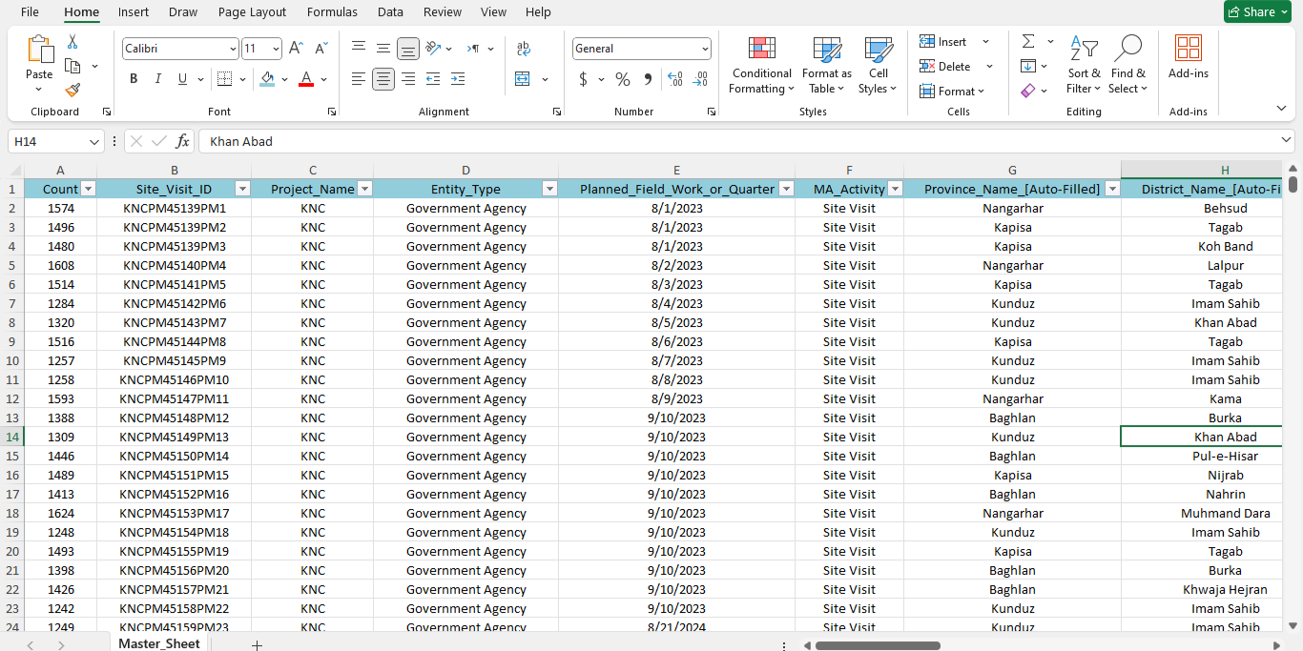Collapse the ribbon with the chevron
Viewport: 1303px width, 651px height.
(1281, 109)
